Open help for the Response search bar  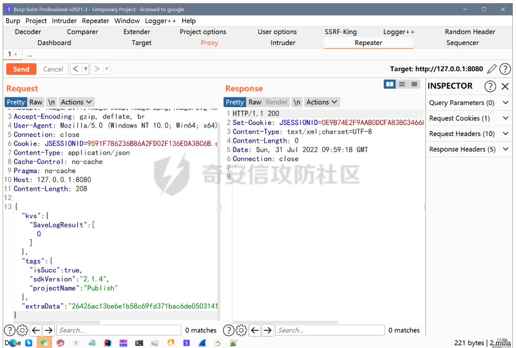(x=229, y=330)
